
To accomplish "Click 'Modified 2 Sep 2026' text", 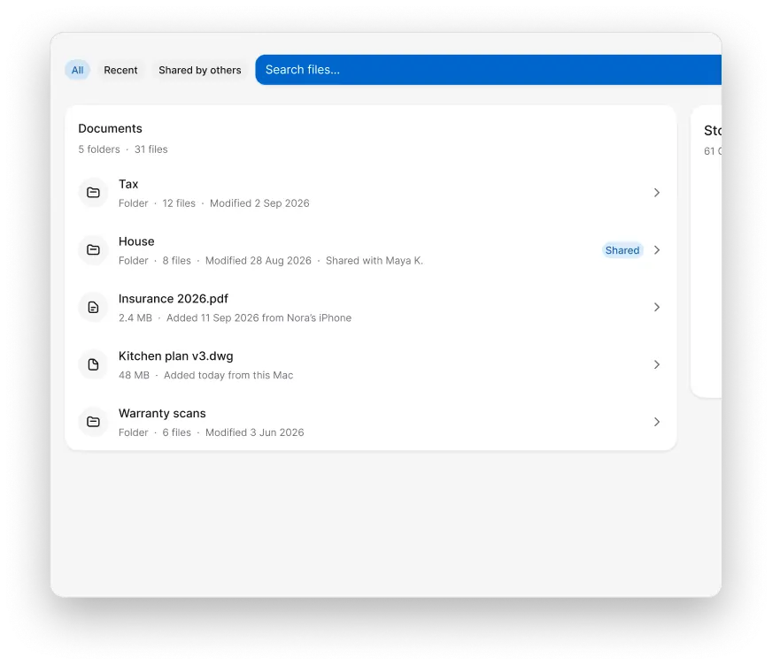I will click(x=259, y=203).
